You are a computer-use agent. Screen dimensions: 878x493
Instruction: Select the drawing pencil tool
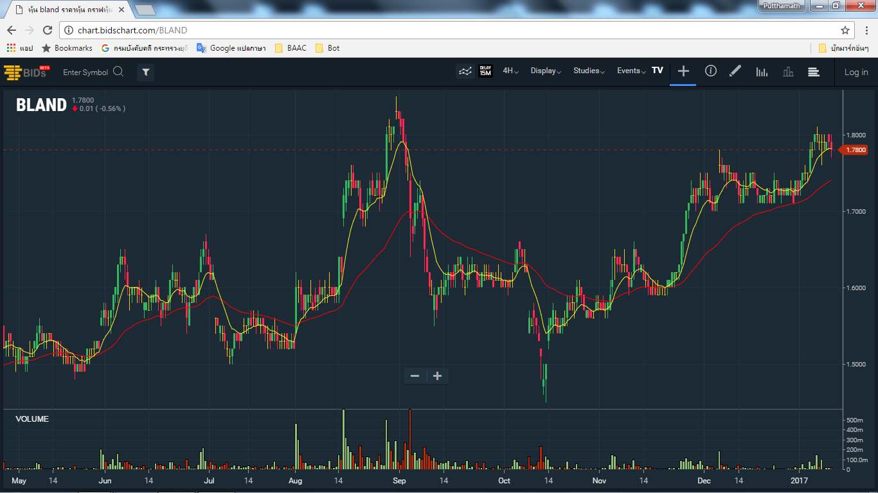pos(735,71)
